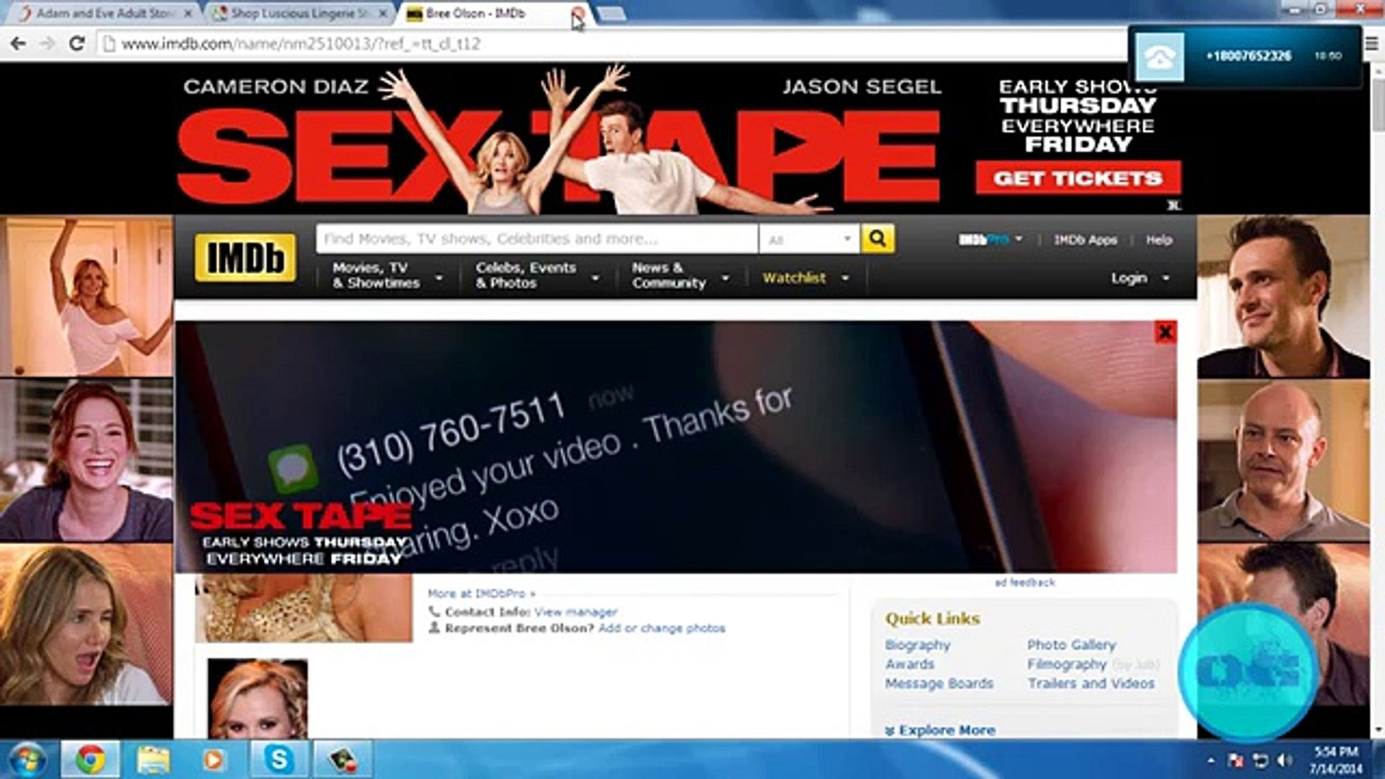
Task: Click the page icon in the address bar
Action: click(109, 44)
